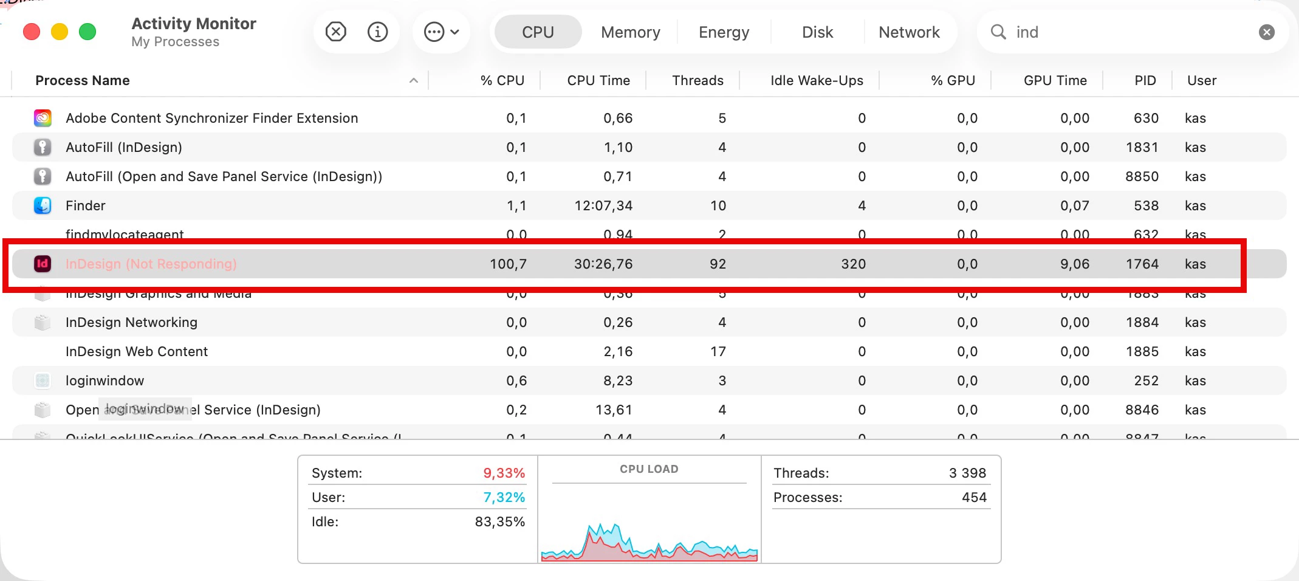The image size is (1299, 581).
Task: Sort by CPU Time column header
Action: click(x=598, y=80)
